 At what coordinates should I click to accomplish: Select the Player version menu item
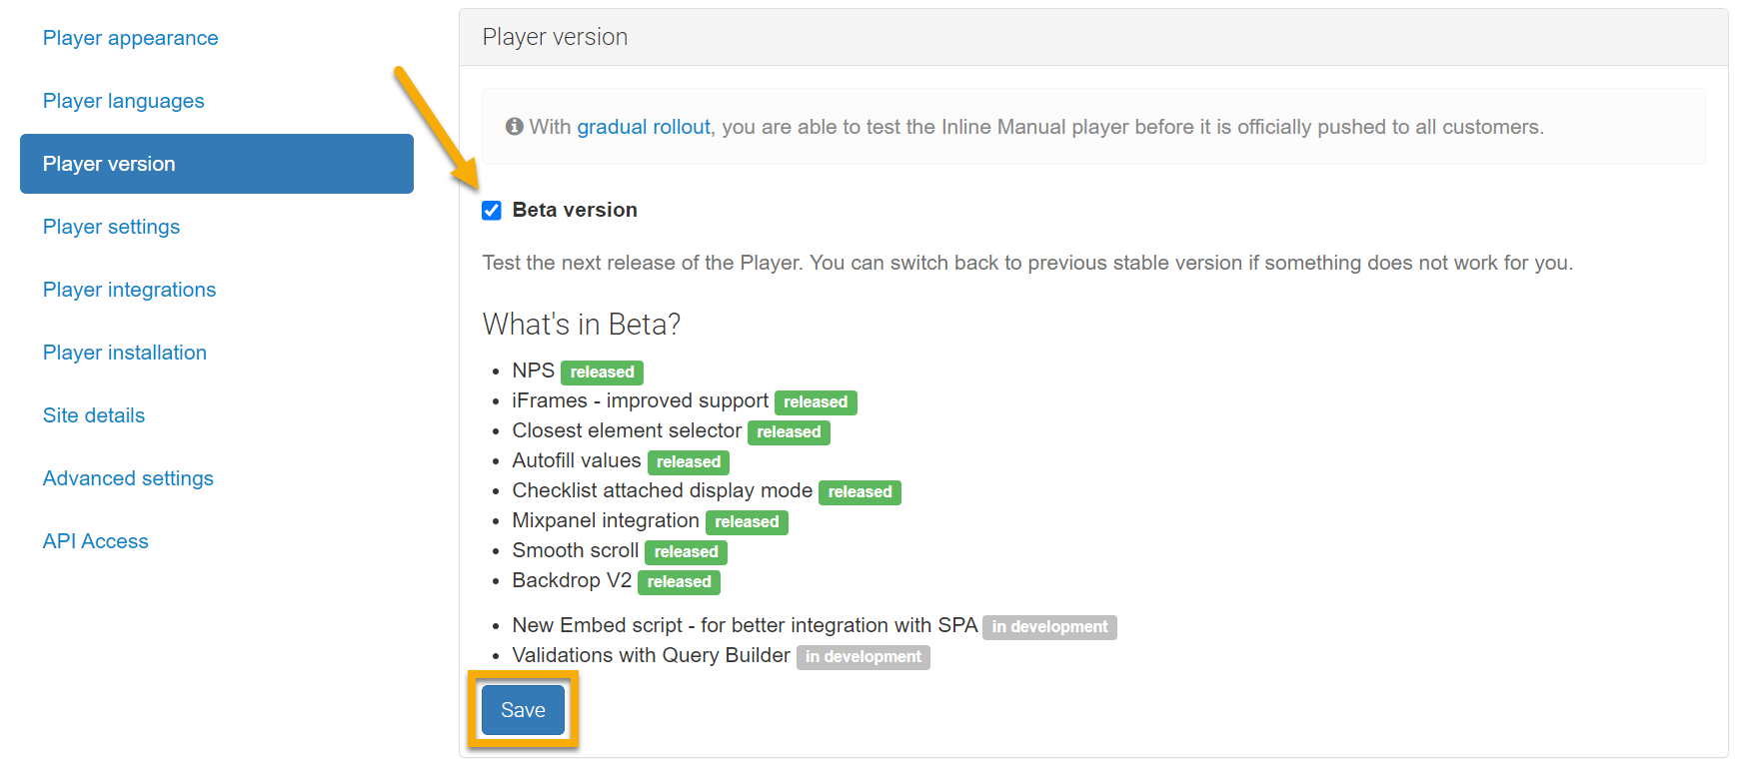pos(216,164)
